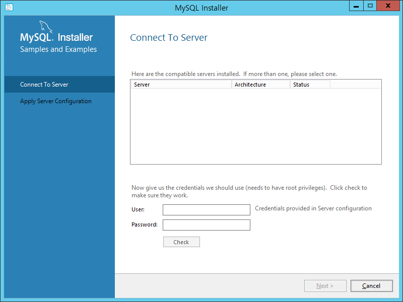Focus the Password input field
Image resolution: width=403 pixels, height=302 pixels.
(207, 225)
